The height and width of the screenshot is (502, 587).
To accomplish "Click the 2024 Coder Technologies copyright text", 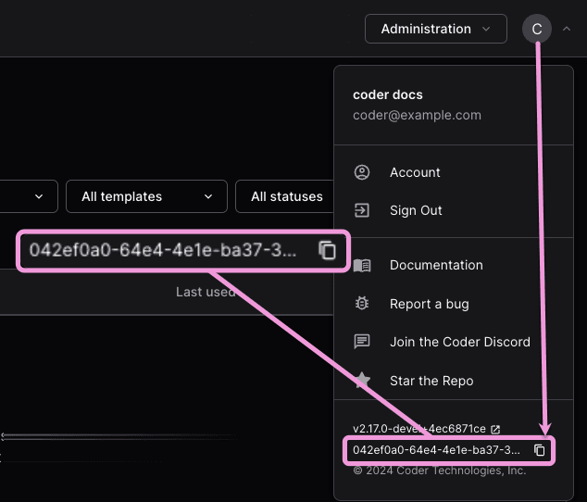I will coord(440,471).
